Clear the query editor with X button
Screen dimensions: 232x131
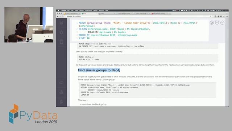click(217, 23)
